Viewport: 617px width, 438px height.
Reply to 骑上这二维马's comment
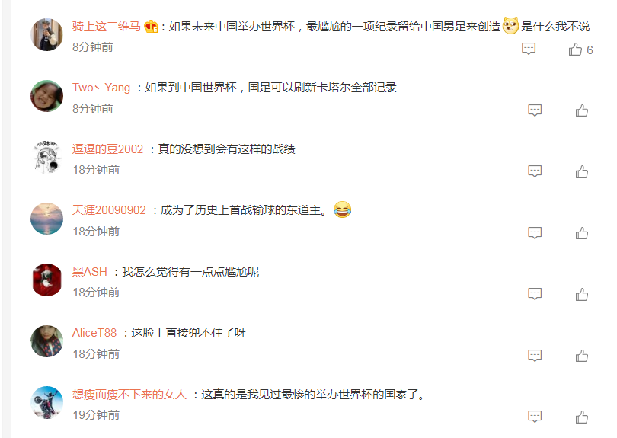(529, 49)
